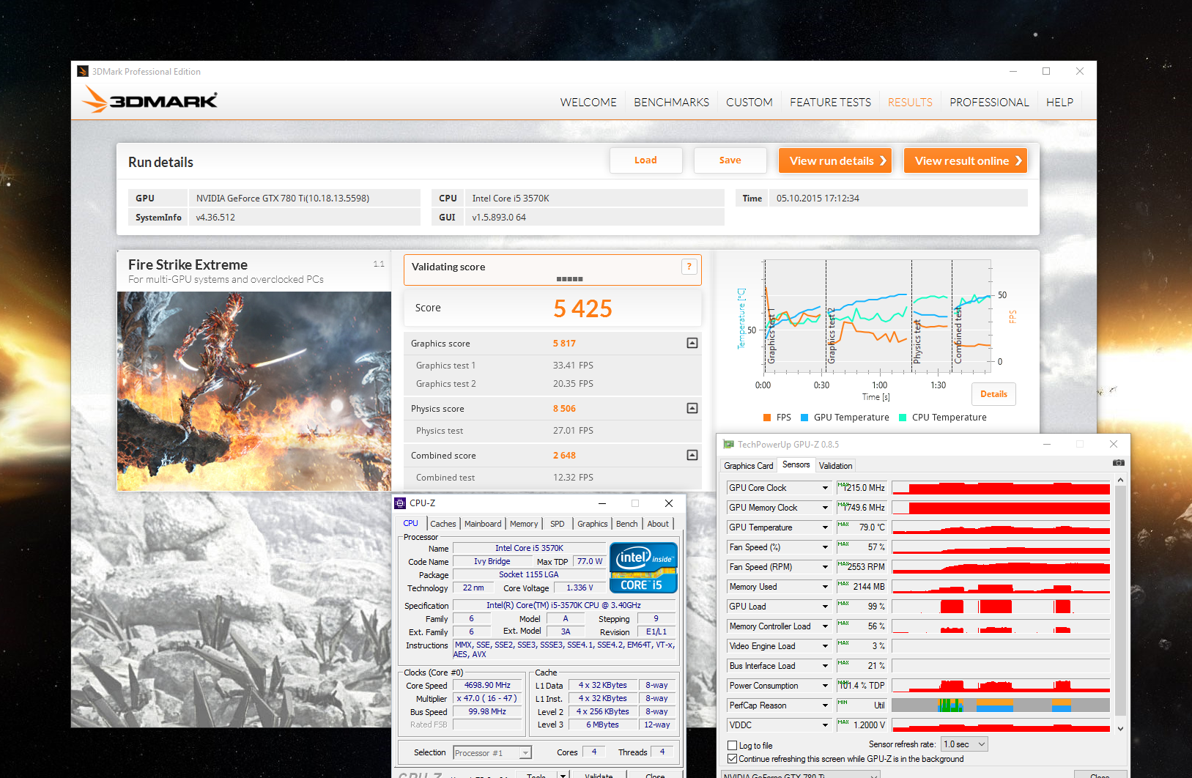
Task: Open the FEATURE TESTS section
Action: click(831, 103)
